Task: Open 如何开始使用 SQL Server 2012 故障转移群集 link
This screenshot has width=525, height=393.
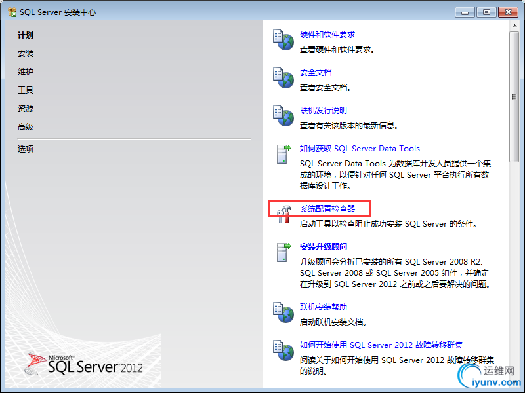Action: point(381,345)
